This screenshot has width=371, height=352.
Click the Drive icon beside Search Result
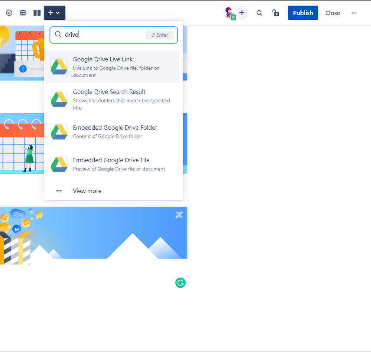point(59,100)
